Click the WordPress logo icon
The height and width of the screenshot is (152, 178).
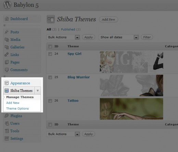pos(7,5)
